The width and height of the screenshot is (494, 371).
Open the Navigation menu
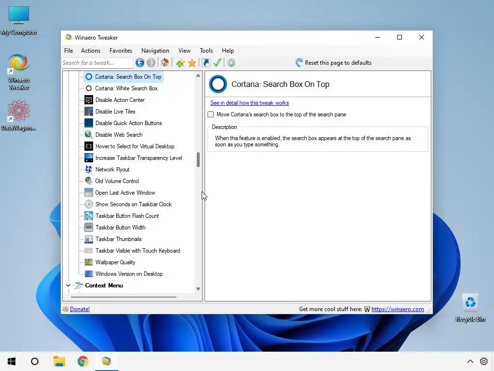[x=155, y=51]
